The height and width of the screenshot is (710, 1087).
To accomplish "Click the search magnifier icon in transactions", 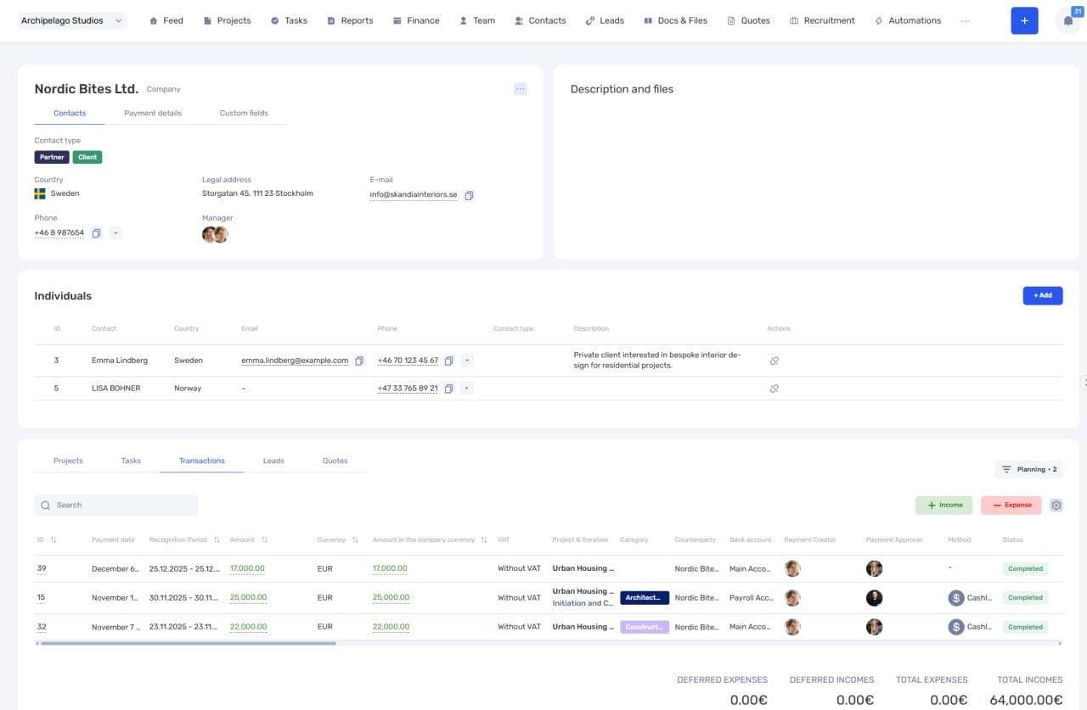I will tap(46, 506).
